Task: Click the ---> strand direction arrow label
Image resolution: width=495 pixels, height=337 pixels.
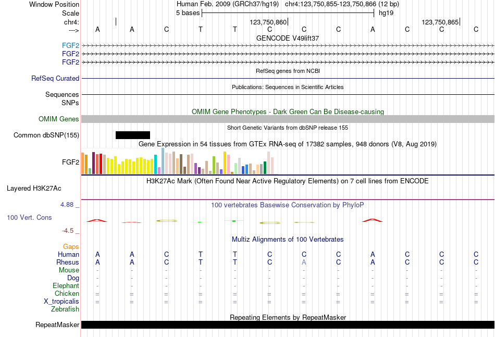Action: tap(74, 30)
